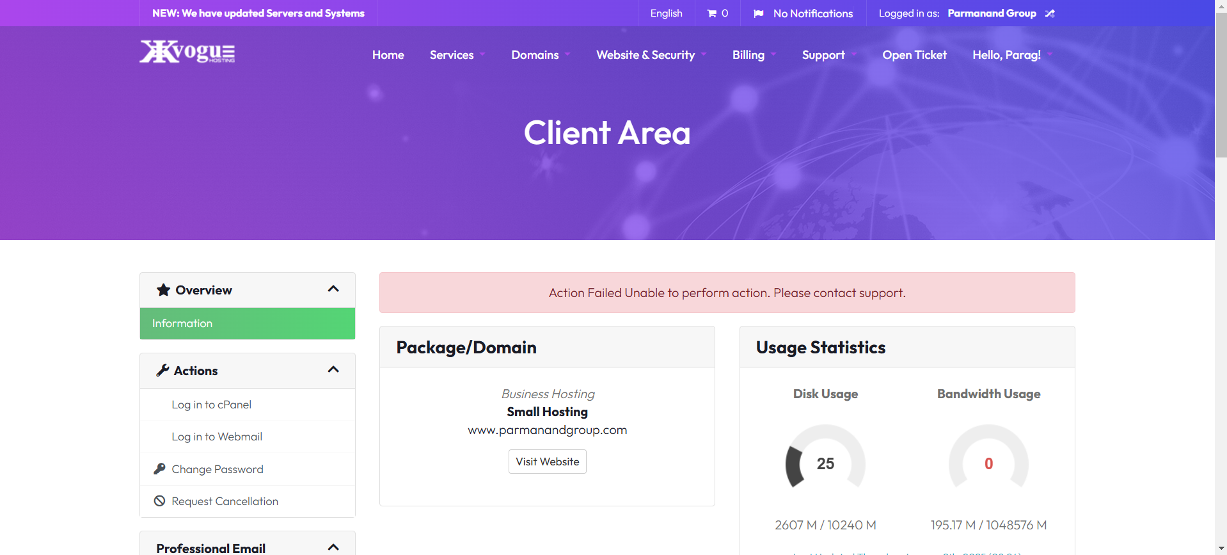Click the updated Servers and Systems announcement
This screenshot has width=1227, height=555.
[258, 13]
